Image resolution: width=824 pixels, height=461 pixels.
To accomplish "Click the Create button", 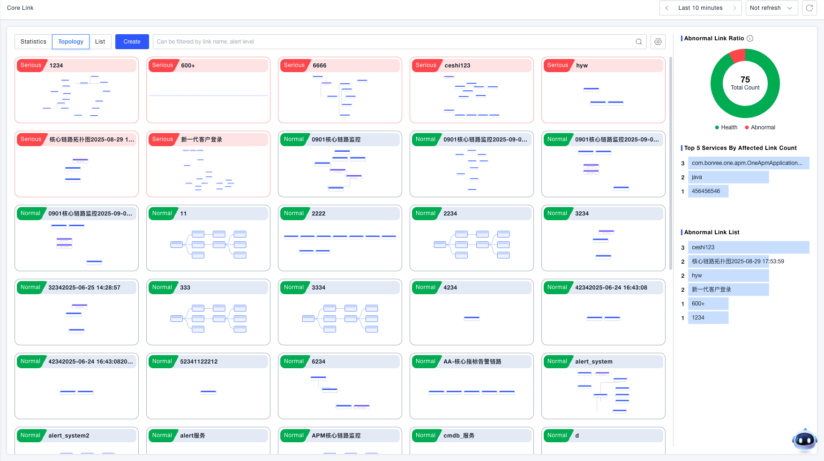I will 132,42.
